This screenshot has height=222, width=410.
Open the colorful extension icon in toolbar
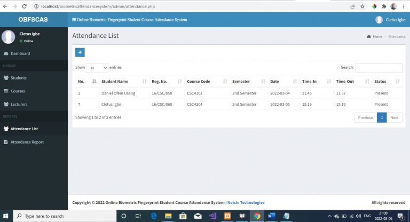tap(374, 6)
